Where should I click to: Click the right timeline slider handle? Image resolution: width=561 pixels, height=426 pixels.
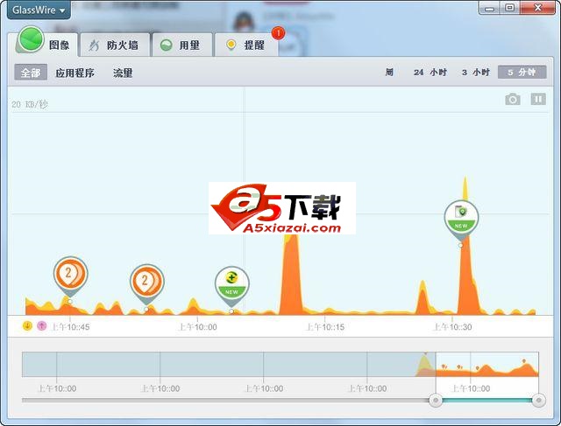538,401
